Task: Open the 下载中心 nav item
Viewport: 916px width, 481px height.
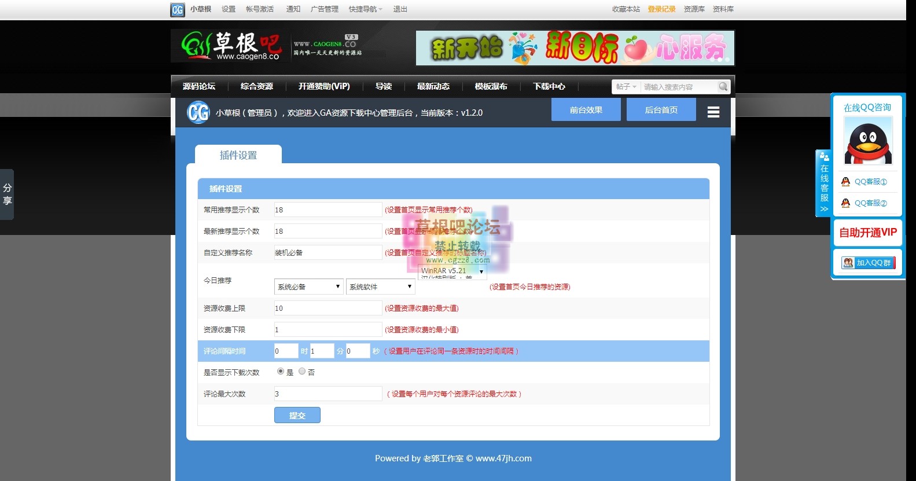Action: (x=549, y=86)
